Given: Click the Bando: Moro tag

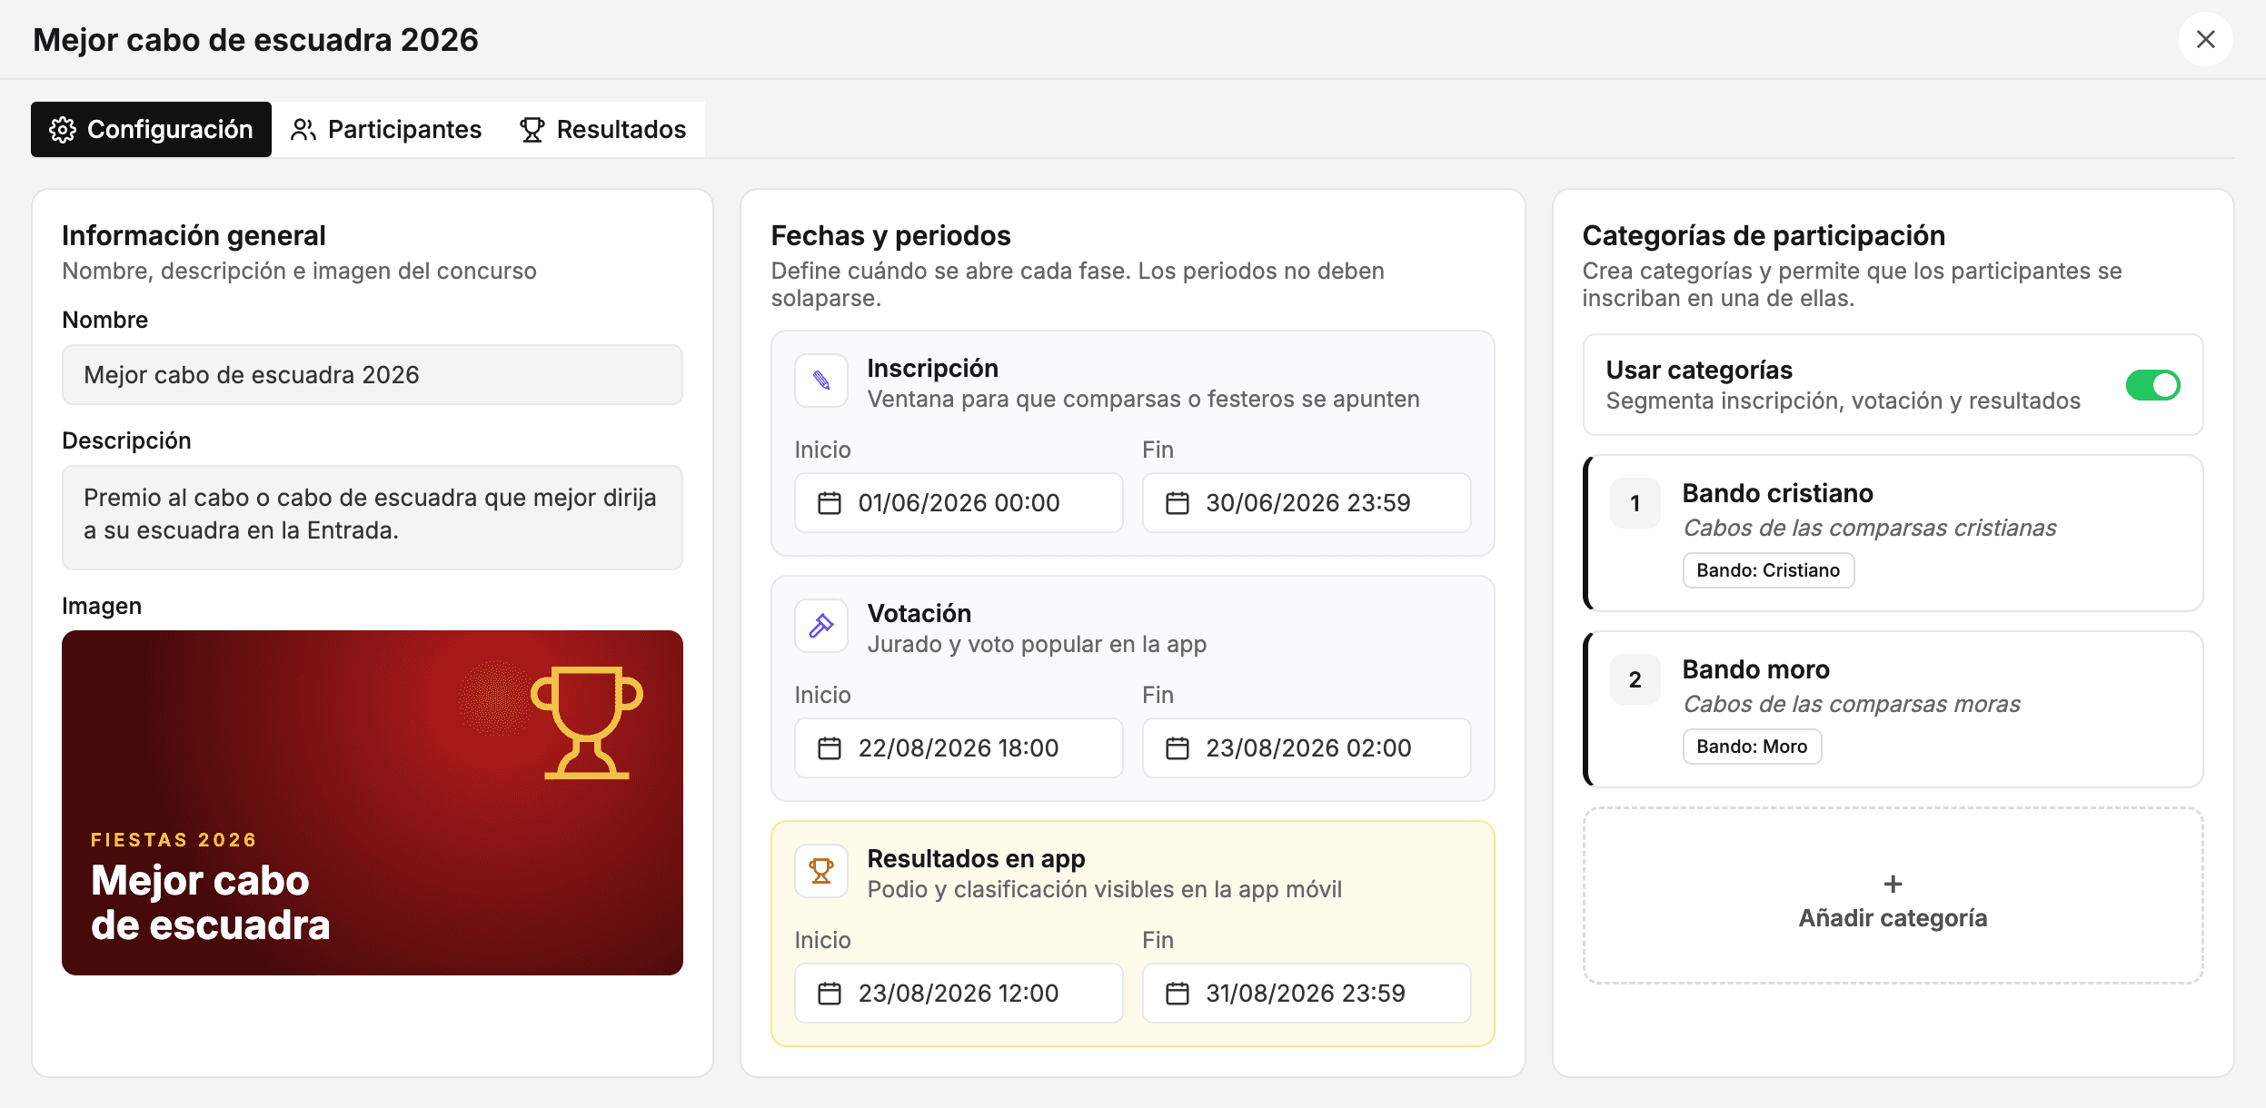Looking at the screenshot, I should (1752, 747).
